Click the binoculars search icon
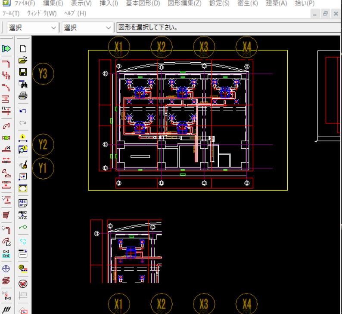The height and width of the screenshot is (314, 342). [23, 84]
